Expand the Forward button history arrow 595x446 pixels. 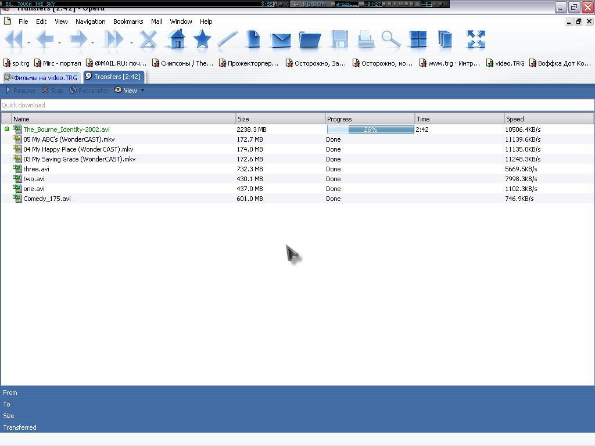pos(92,42)
